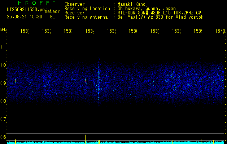Click the 1534 time axis label

90,31
